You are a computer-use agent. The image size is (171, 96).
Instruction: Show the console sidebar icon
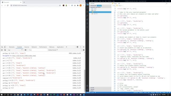coord(2,50)
